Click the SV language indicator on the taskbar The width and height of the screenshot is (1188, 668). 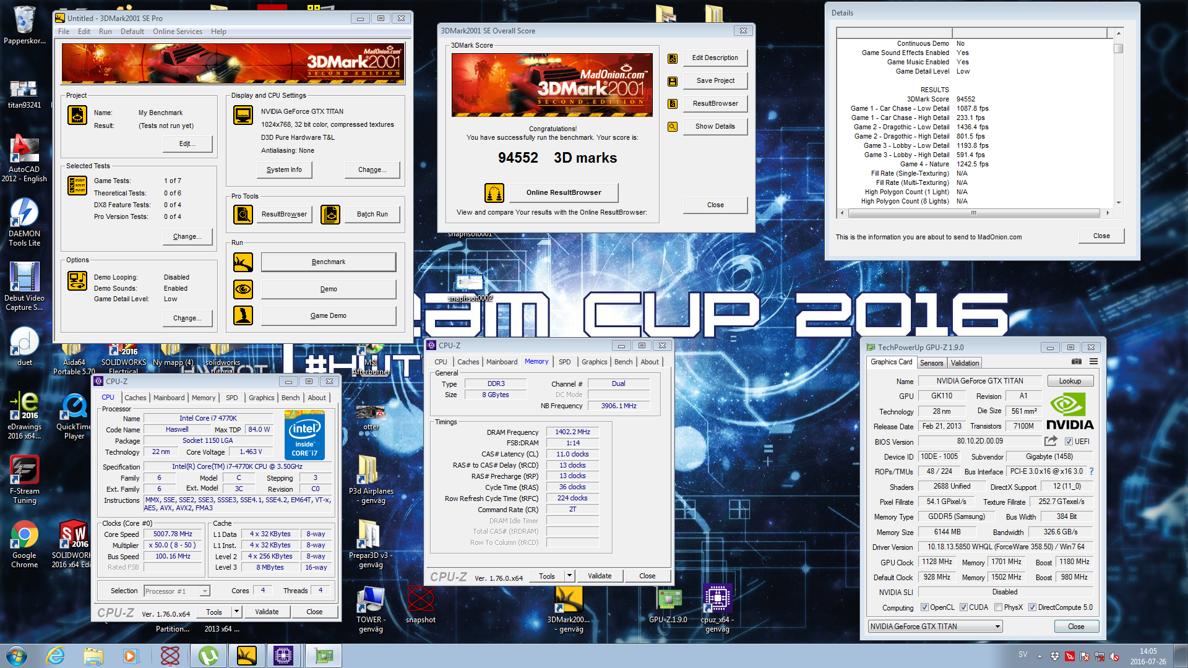coord(1023,654)
